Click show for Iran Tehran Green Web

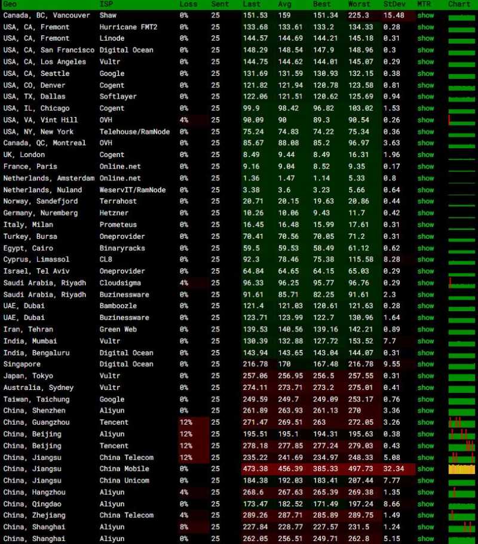(425, 329)
